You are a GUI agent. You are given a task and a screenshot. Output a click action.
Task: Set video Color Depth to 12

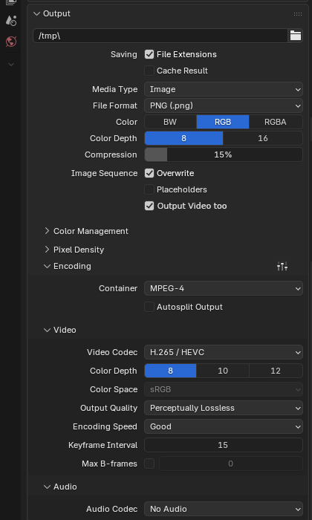coord(276,371)
